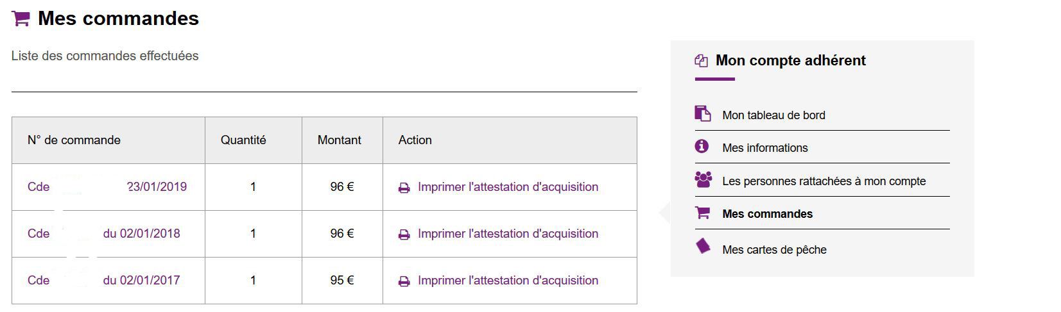This screenshot has height=312, width=1061.
Task: Click the people group icon in sidebar
Action: coord(703,180)
